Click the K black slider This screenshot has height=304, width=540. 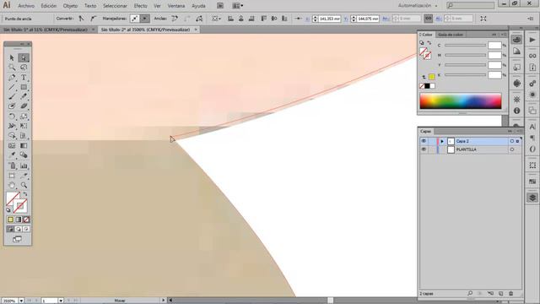465,75
